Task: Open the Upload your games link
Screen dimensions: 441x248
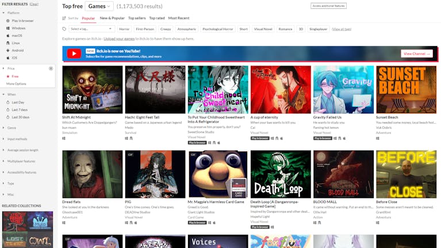Action: [x=119, y=39]
